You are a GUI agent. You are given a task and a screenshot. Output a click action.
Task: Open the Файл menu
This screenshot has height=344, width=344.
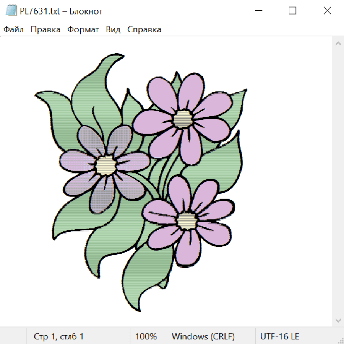[x=14, y=30]
